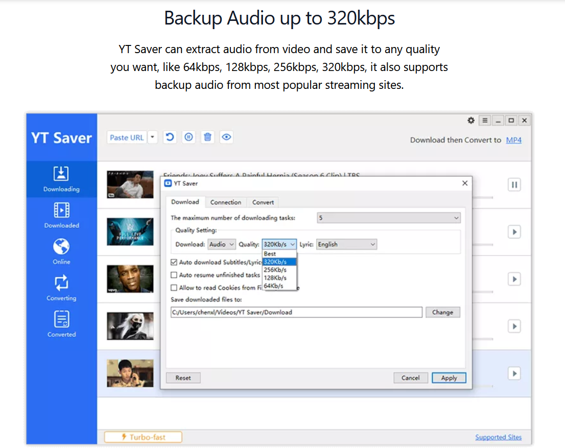Click the pause-all toolbar icon
Image resolution: width=565 pixels, height=448 pixels.
click(x=189, y=137)
